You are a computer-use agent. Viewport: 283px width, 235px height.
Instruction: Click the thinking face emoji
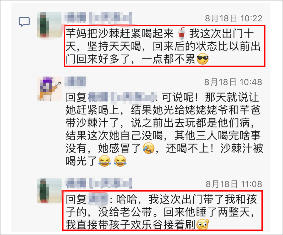203,224
